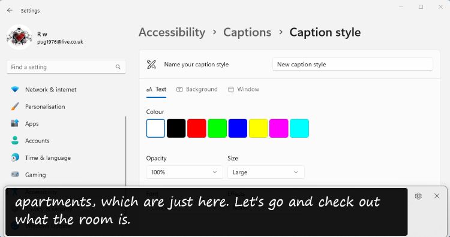
Task: Open Personalisation settings
Action: tap(66, 107)
